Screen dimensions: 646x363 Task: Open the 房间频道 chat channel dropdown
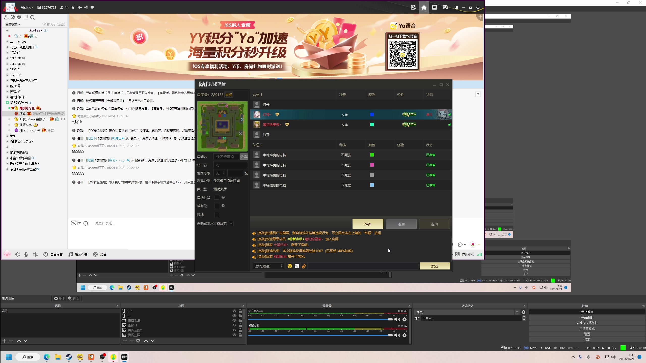point(268,266)
